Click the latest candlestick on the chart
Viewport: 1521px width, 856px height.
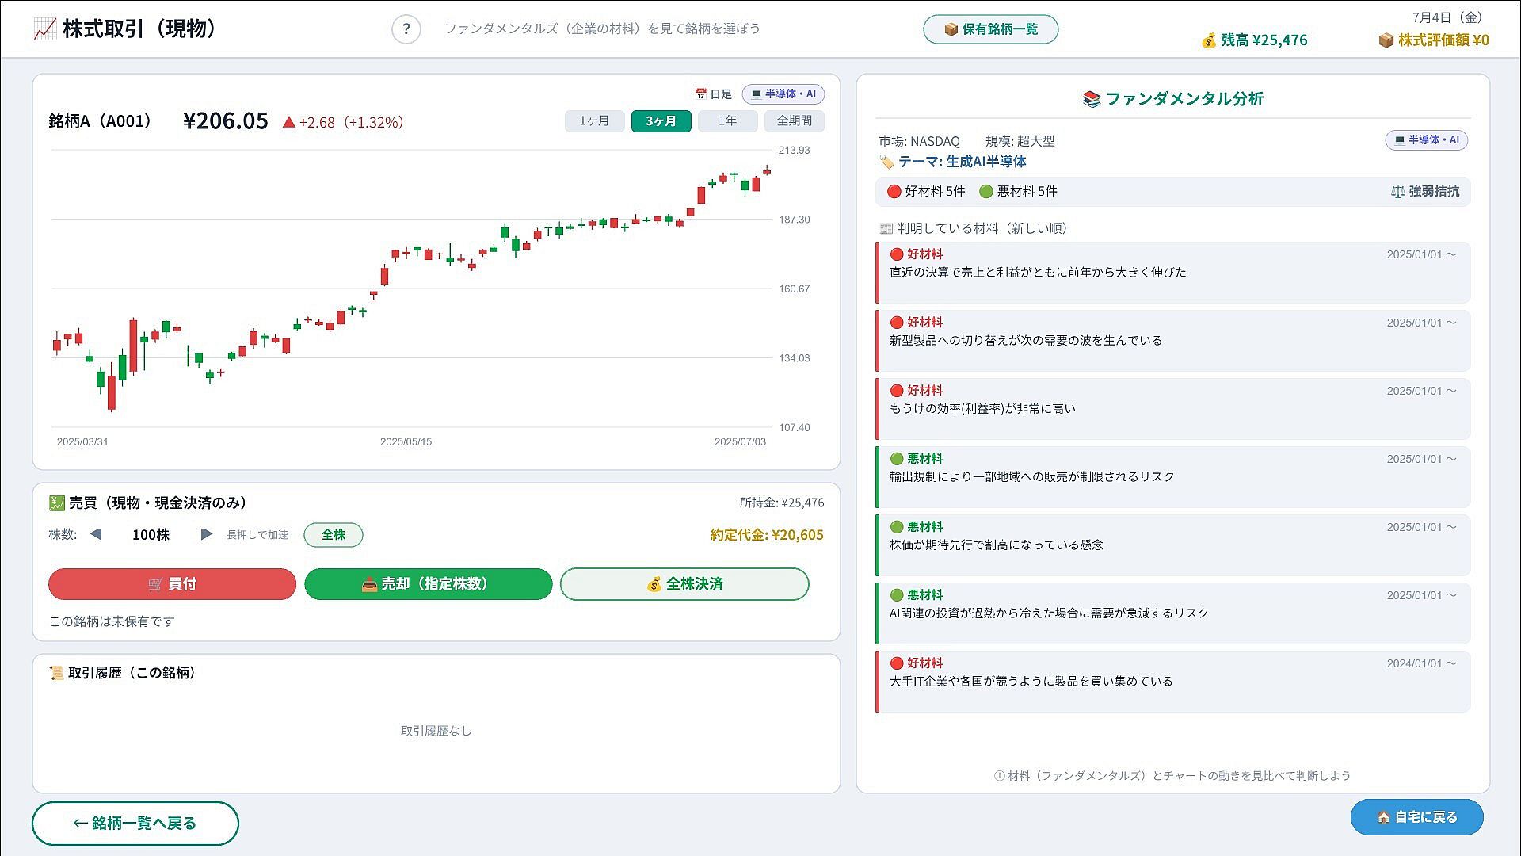[767, 170]
